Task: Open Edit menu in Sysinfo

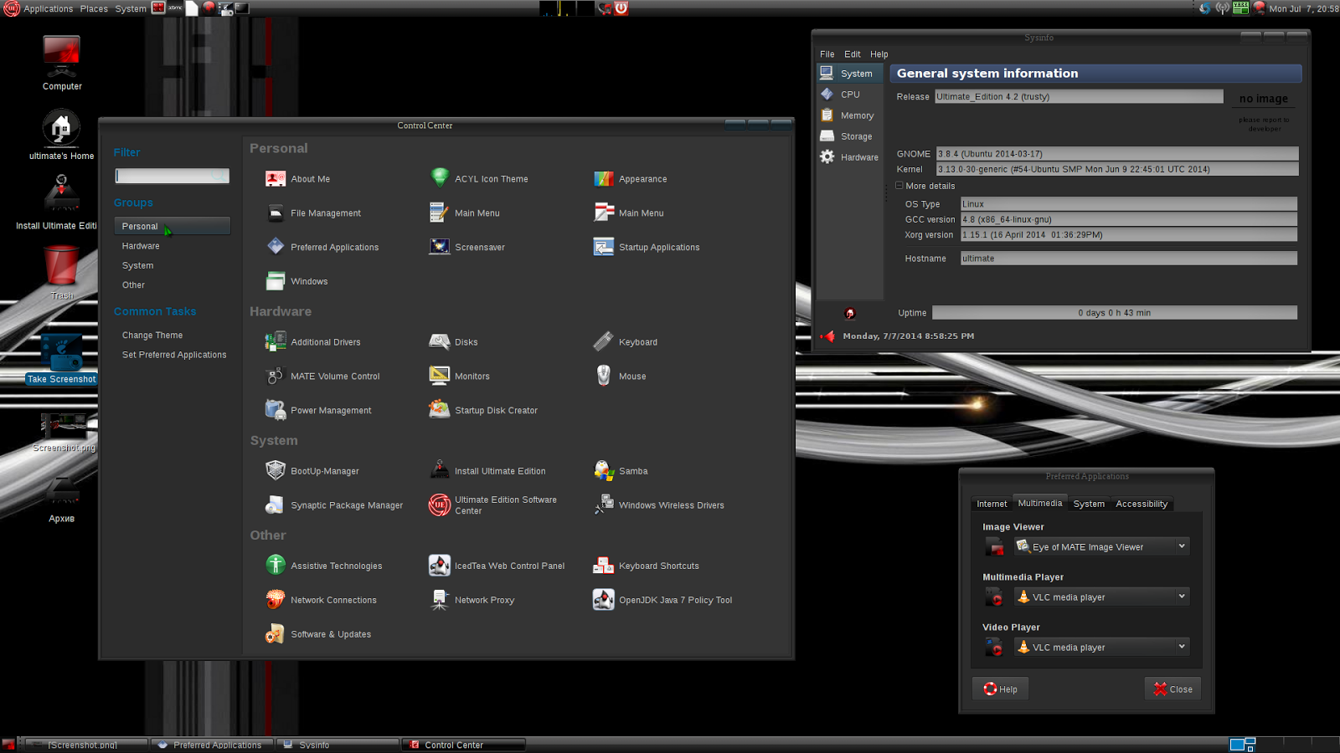Action: [x=853, y=54]
